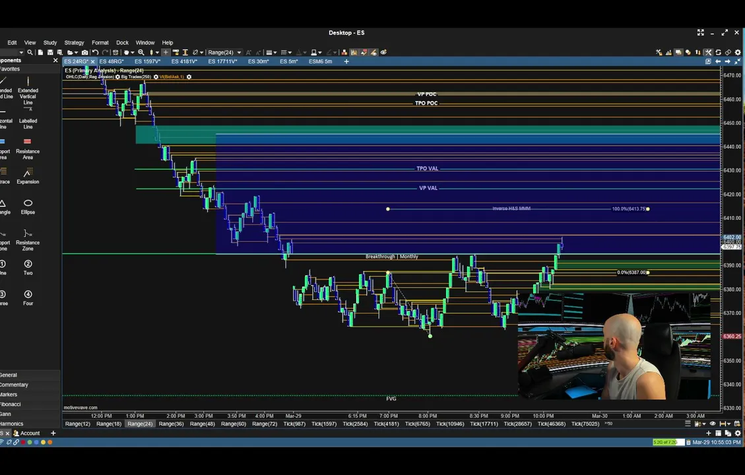Select the Tick(75025) bar size button
Screen dimensions: 745x475
click(585, 424)
